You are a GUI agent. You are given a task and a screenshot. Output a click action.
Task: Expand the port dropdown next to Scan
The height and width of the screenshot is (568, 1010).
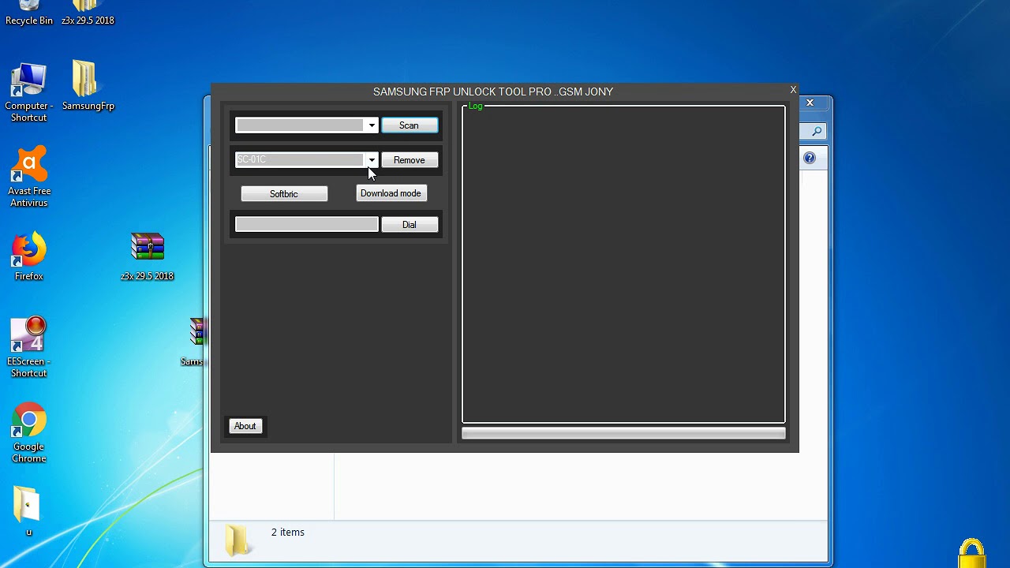tap(372, 125)
